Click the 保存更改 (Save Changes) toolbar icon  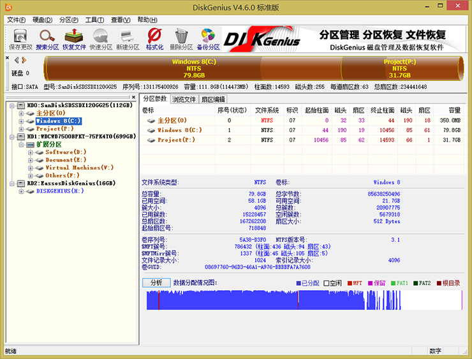pos(20,38)
